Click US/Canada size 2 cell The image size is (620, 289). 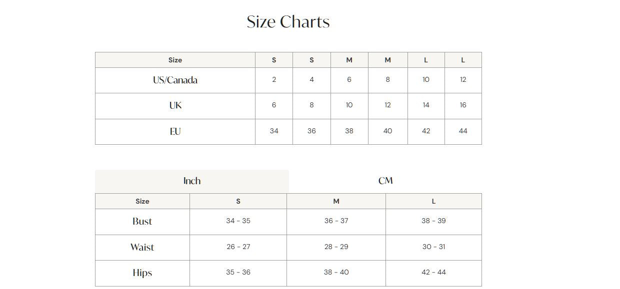point(274,80)
